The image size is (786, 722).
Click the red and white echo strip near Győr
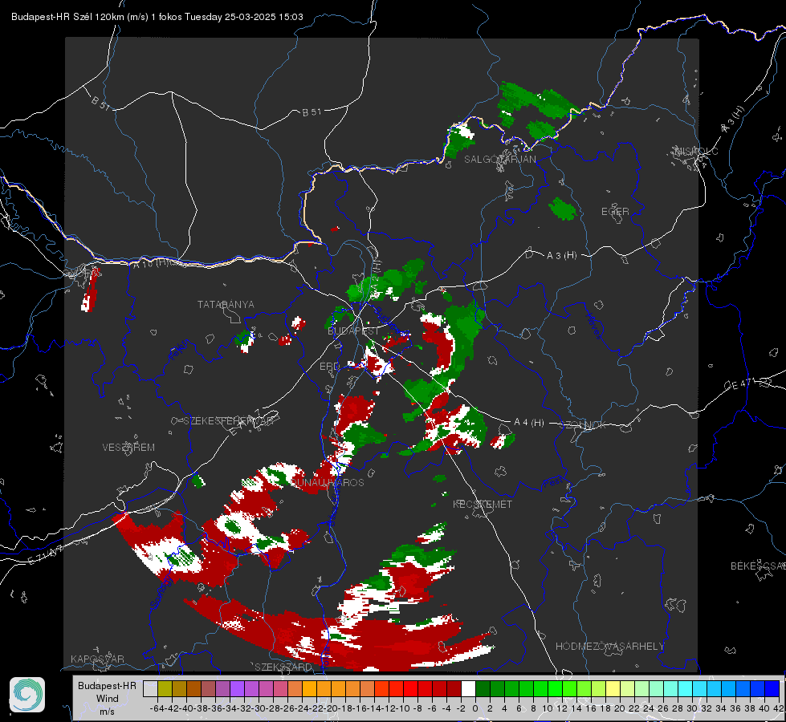tap(91, 290)
